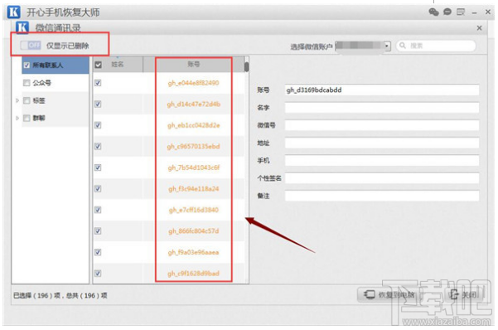Click the 个性签名 input field
Image resolution: width=498 pixels, height=330 pixels.
coord(382,178)
